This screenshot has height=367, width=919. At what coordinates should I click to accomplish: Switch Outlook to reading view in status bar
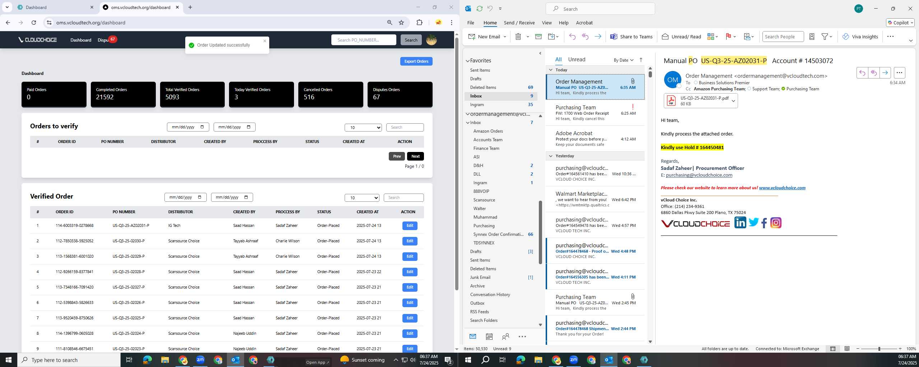point(847,349)
